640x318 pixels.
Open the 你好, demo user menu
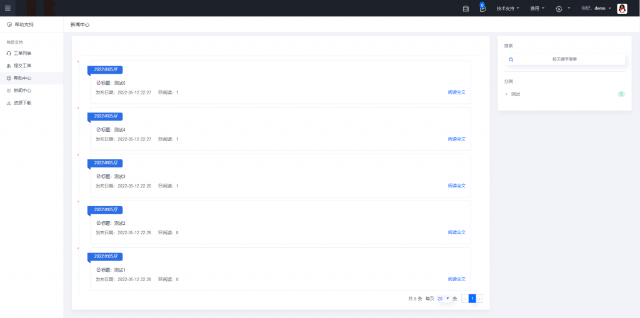tap(596, 9)
